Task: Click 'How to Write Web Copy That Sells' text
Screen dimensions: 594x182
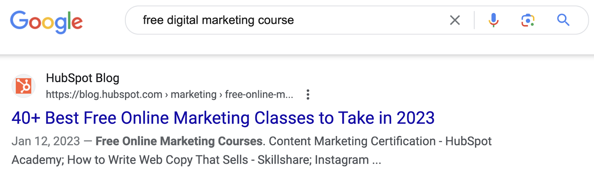Action: tap(157, 160)
